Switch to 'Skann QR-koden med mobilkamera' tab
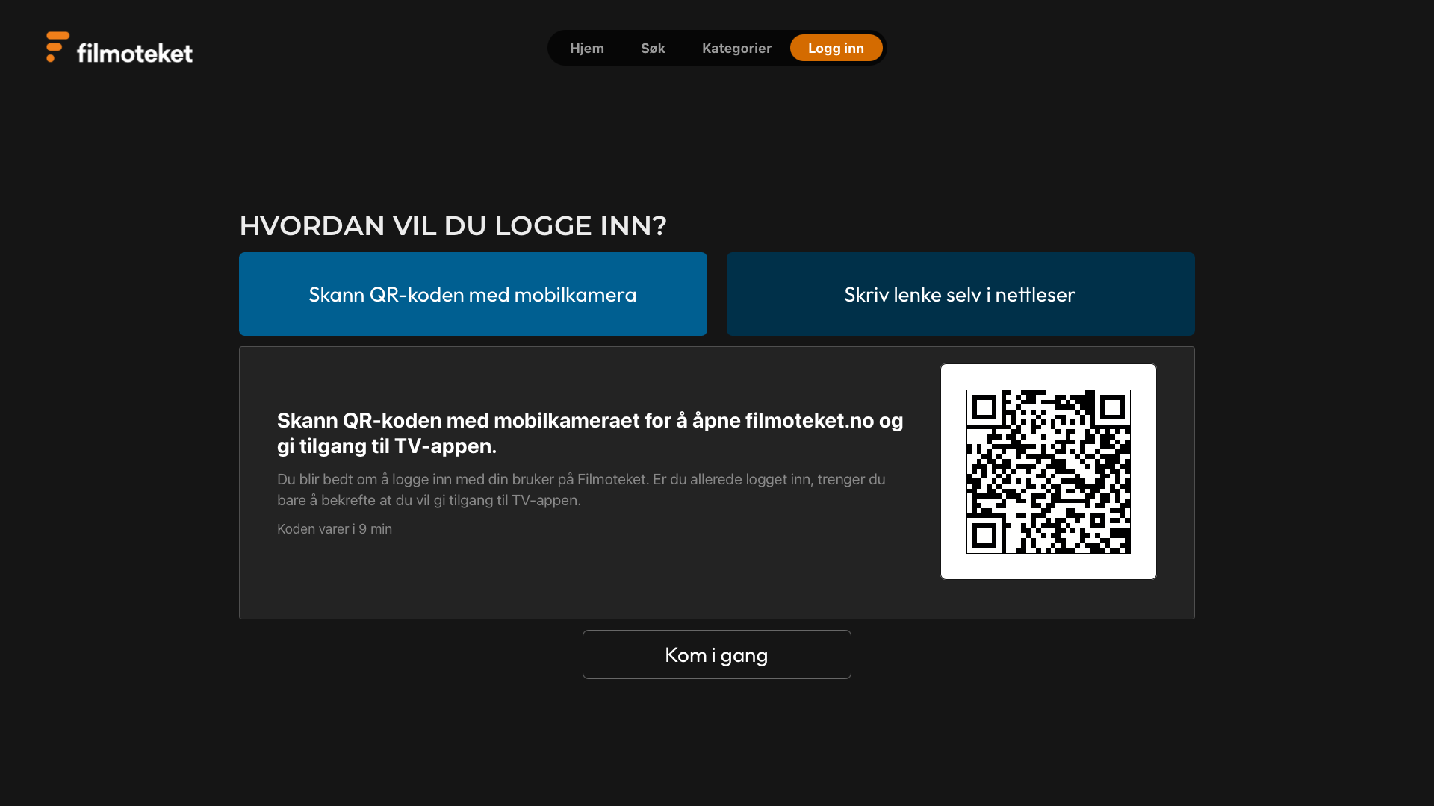Screen dimensions: 1434x806 pos(473,294)
